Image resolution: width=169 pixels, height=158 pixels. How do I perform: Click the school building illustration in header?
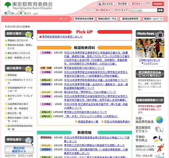point(9,12)
